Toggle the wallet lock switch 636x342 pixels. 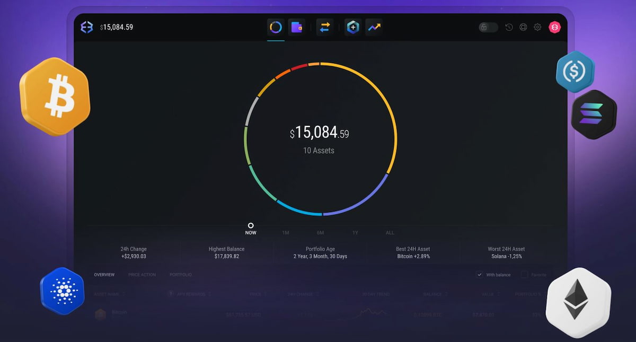[x=488, y=27]
